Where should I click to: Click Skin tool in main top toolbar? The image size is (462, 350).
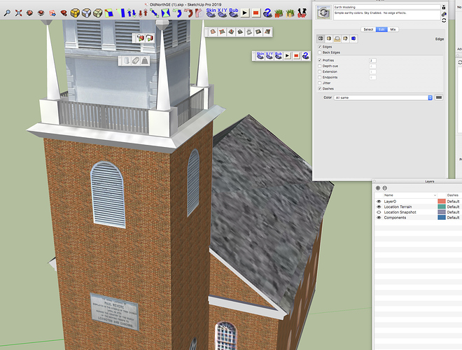tap(211, 13)
